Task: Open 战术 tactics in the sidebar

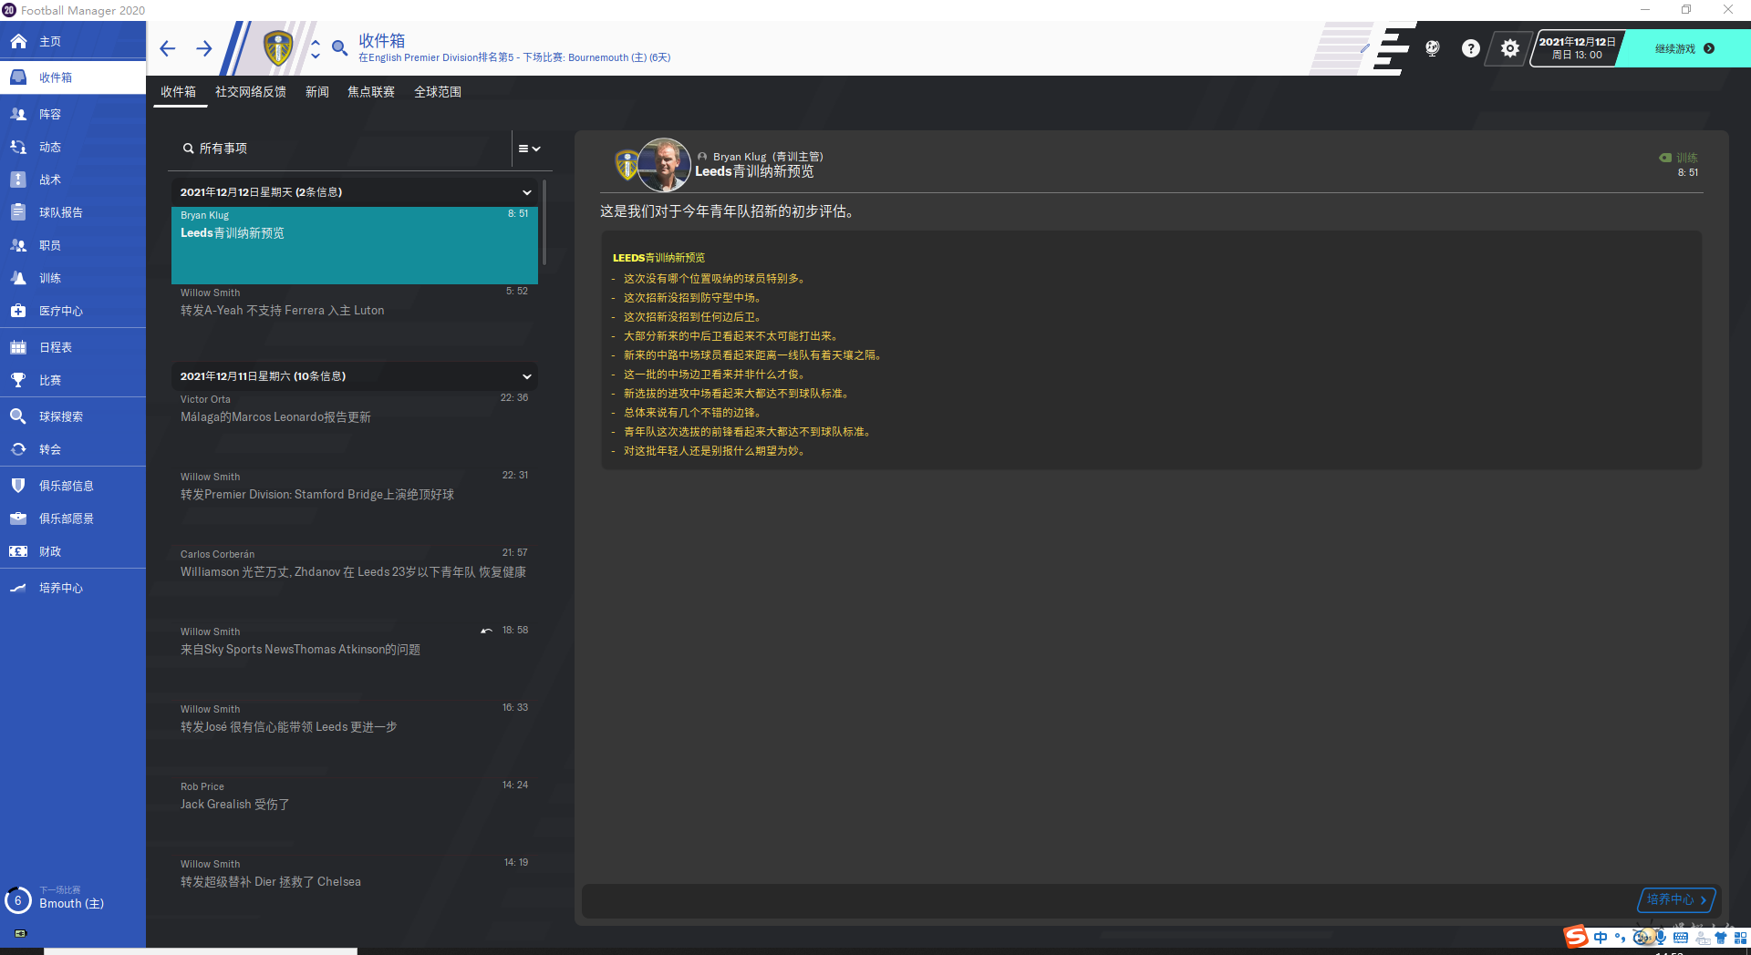Action: (x=50, y=180)
